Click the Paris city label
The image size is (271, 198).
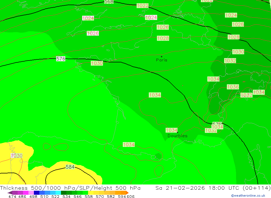pos(162,60)
